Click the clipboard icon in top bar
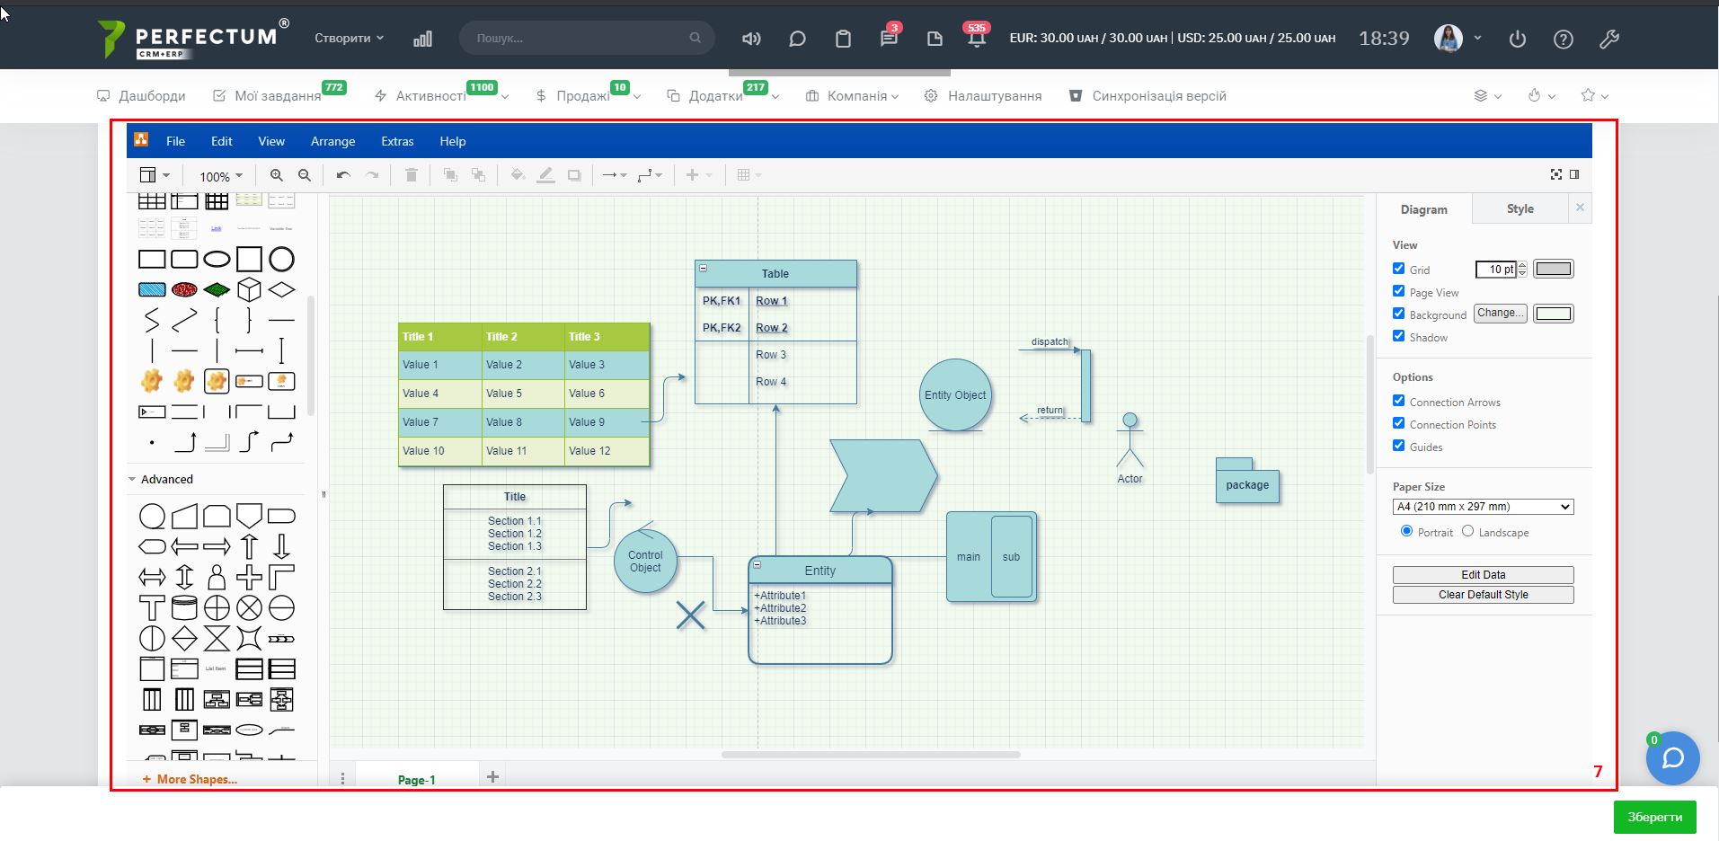1719x841 pixels. [x=843, y=39]
